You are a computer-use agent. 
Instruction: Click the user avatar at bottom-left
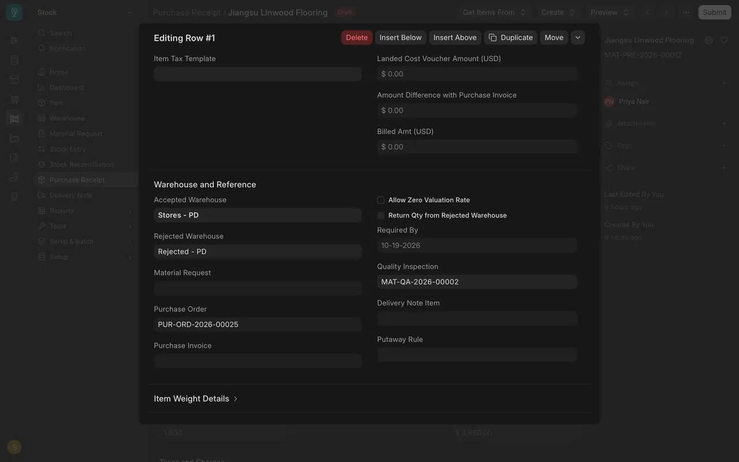pos(14,447)
